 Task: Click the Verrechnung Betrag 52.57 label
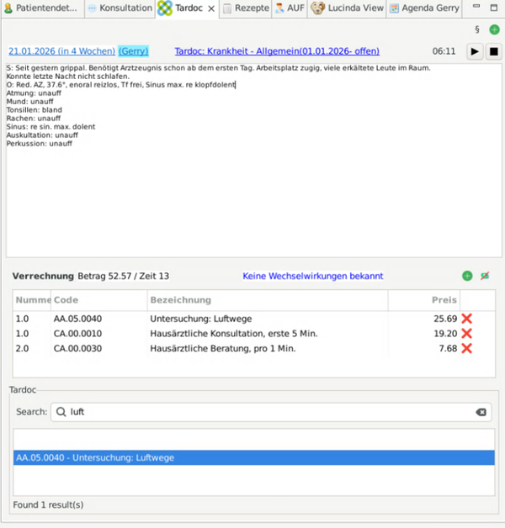pyautogui.click(x=91, y=276)
